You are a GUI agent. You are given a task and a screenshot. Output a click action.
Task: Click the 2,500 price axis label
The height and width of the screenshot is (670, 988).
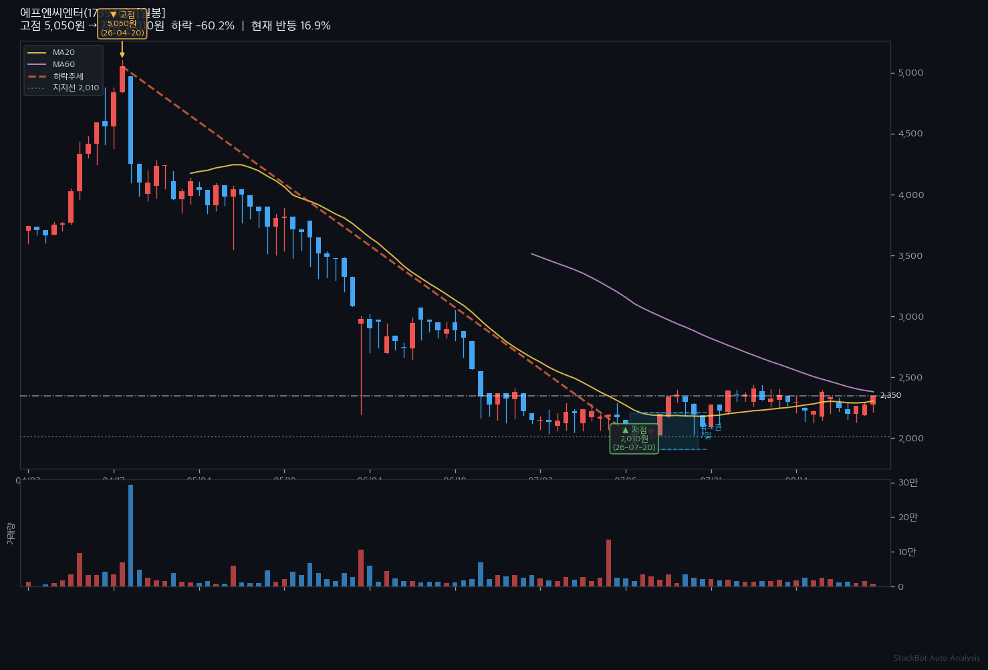click(x=910, y=378)
